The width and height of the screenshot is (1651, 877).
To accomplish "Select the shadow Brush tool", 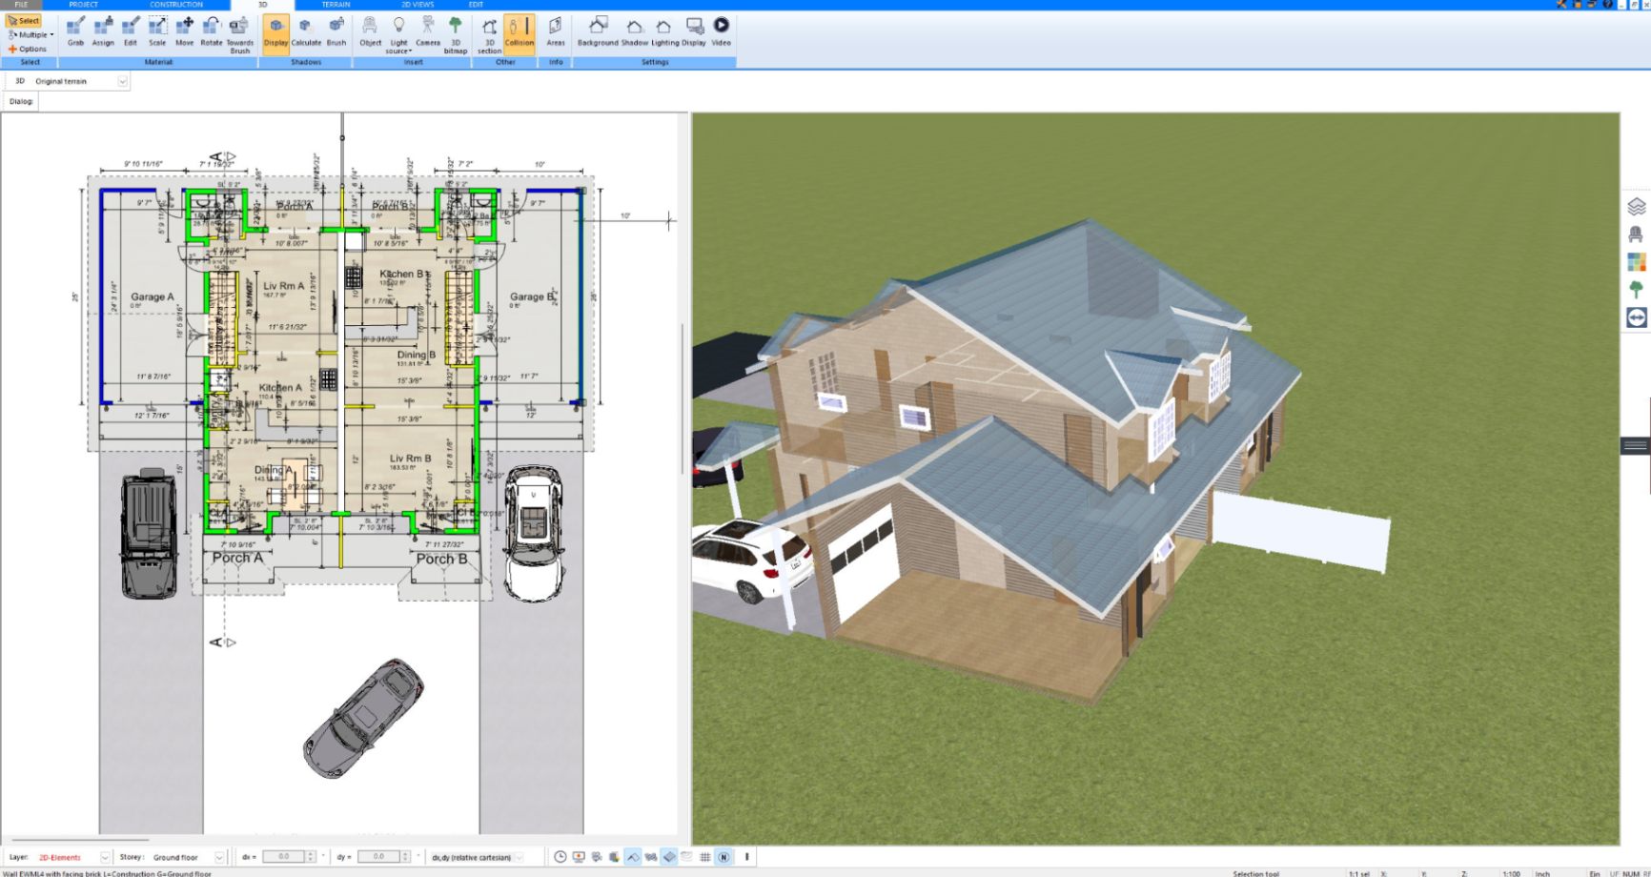I will click(336, 31).
